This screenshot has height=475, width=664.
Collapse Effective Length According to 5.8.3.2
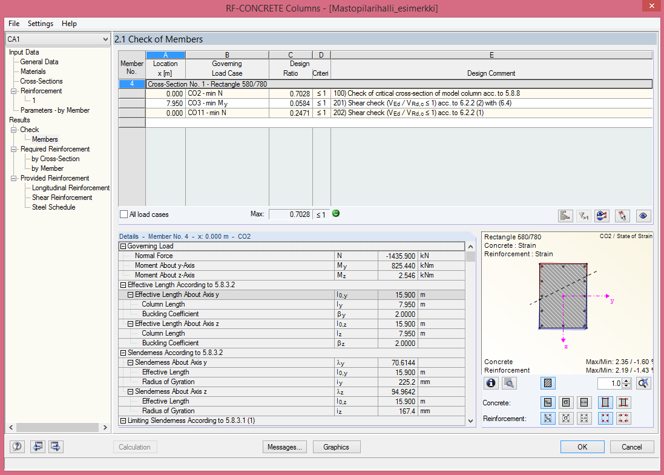click(123, 285)
